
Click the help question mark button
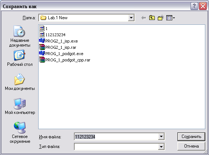[194, 6]
